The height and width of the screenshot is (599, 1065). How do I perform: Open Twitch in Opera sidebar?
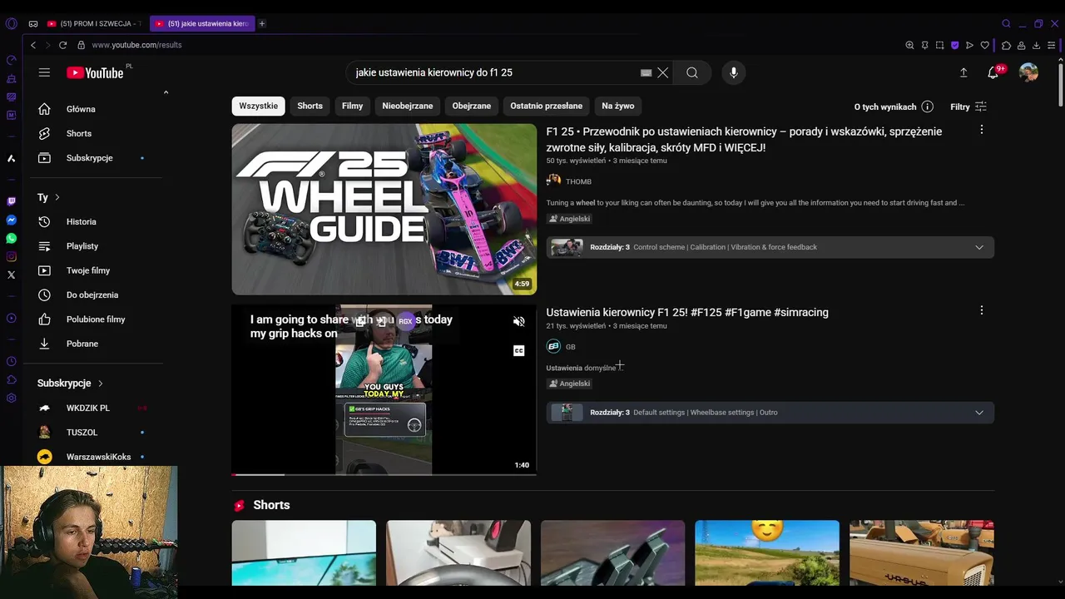[x=11, y=201]
